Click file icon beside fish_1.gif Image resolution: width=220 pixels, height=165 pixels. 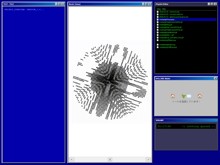[x=158, y=35]
